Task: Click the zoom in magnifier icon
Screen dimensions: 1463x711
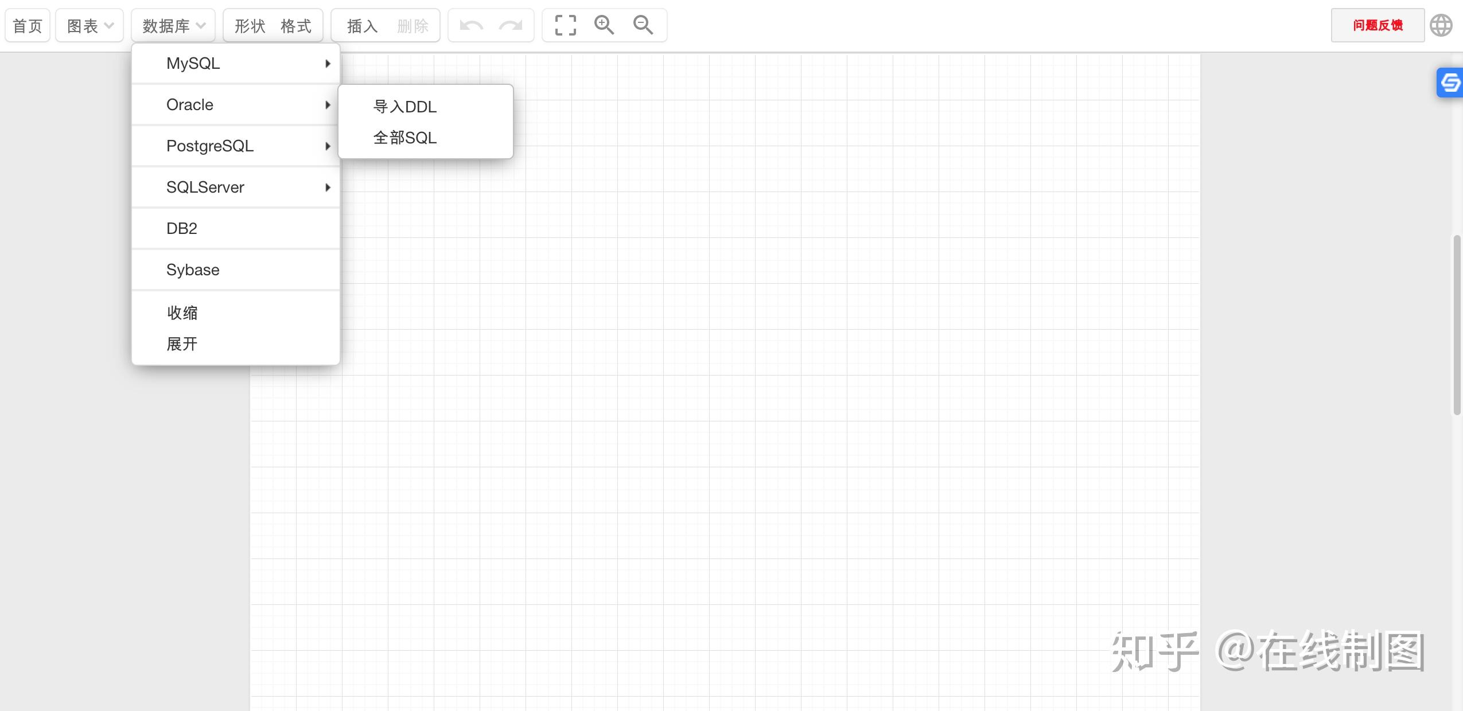Action: 603,25
